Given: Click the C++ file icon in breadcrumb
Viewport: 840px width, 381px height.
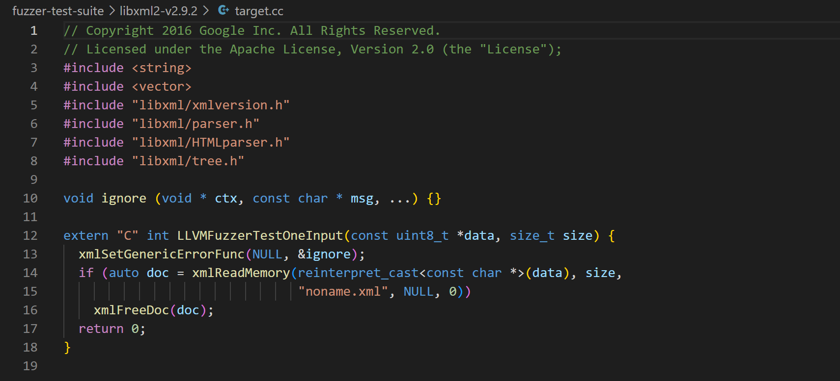Looking at the screenshot, I should [224, 10].
